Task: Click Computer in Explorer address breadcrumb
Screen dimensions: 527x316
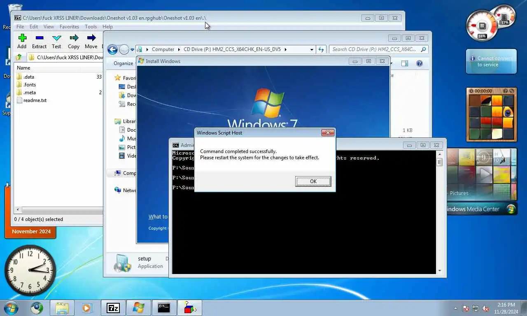Action: 163,49
